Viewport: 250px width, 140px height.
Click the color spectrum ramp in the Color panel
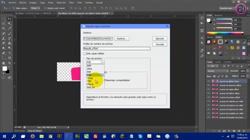(x=225, y=33)
